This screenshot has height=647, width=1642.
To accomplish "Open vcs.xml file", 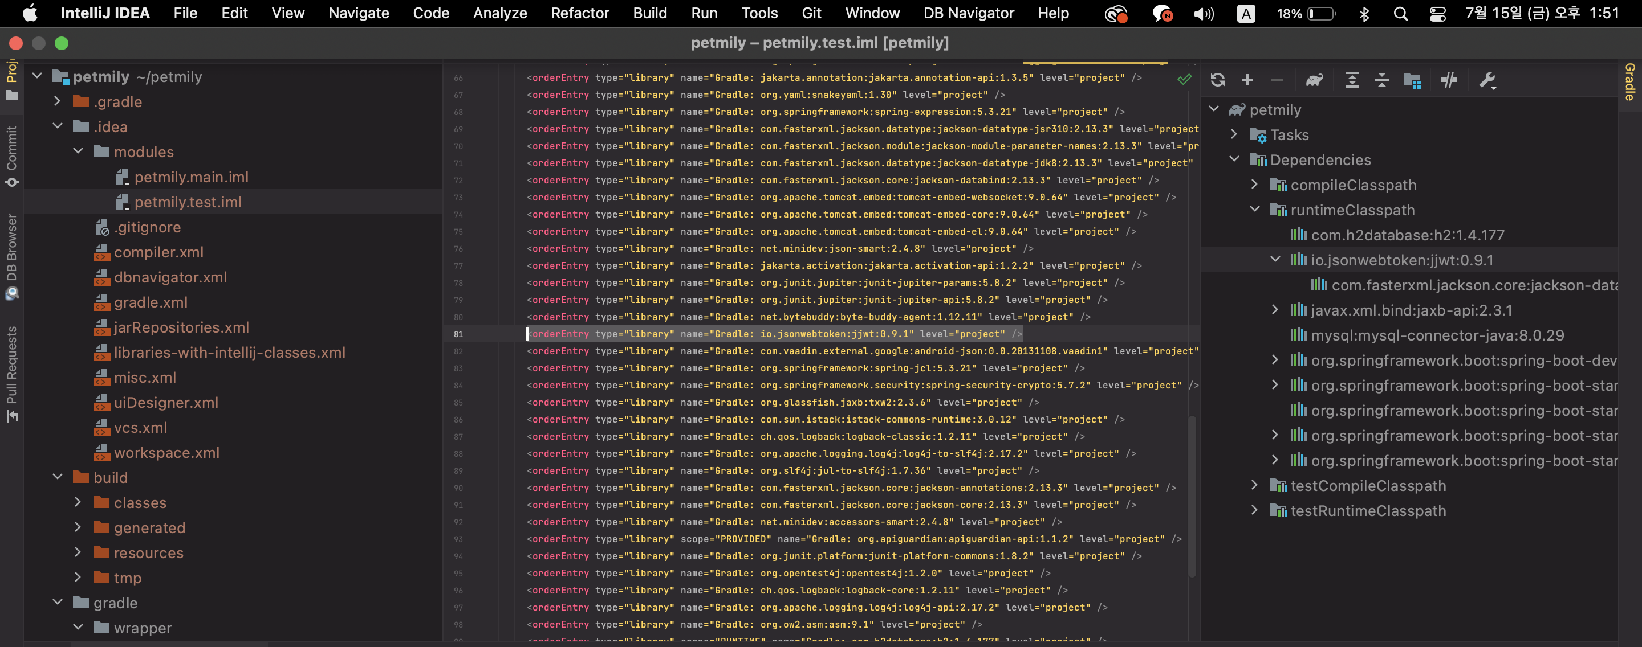I will [140, 428].
